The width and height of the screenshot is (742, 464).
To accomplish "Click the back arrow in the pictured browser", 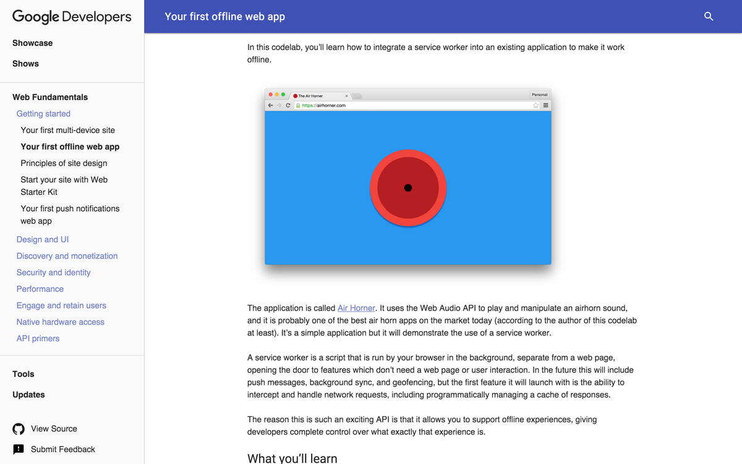I will click(x=270, y=105).
